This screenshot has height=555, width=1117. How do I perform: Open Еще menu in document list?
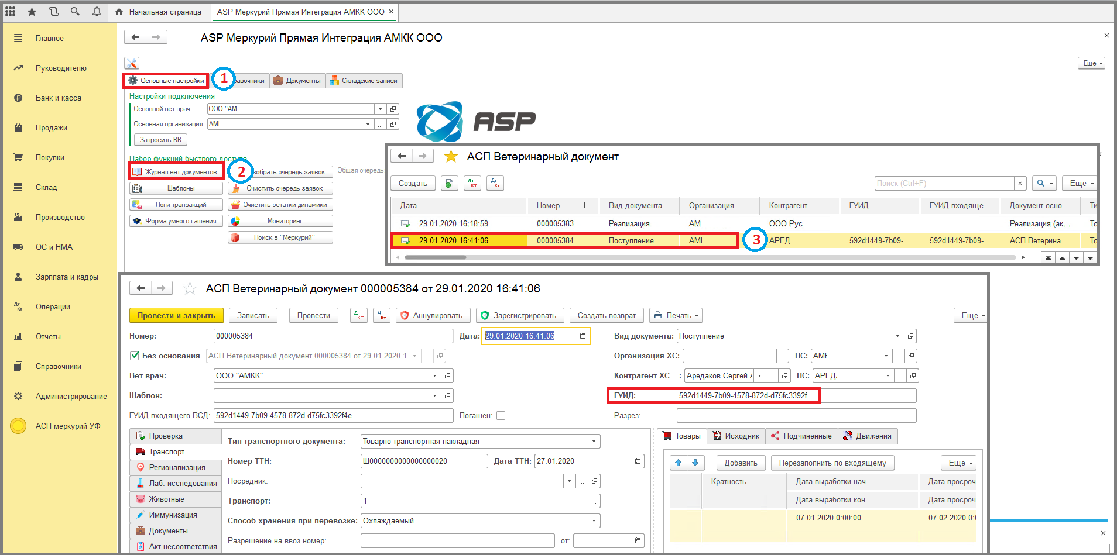pyautogui.click(x=1081, y=183)
